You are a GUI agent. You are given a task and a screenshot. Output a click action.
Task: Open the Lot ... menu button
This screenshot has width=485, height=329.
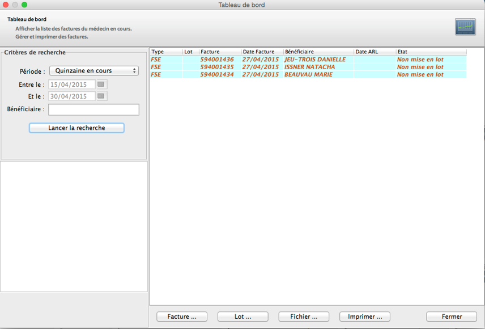click(243, 317)
